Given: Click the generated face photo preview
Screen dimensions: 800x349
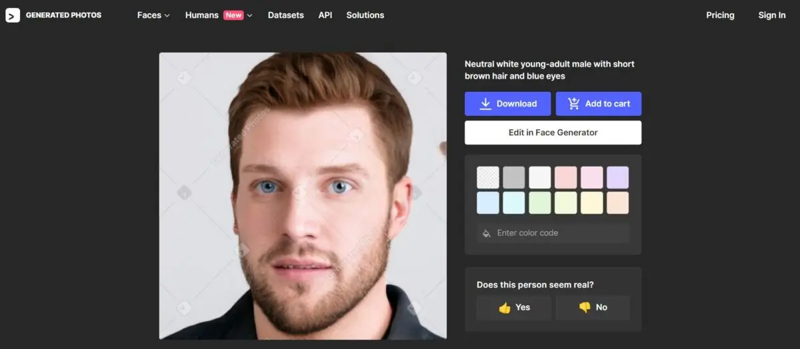Looking at the screenshot, I should click(x=303, y=196).
